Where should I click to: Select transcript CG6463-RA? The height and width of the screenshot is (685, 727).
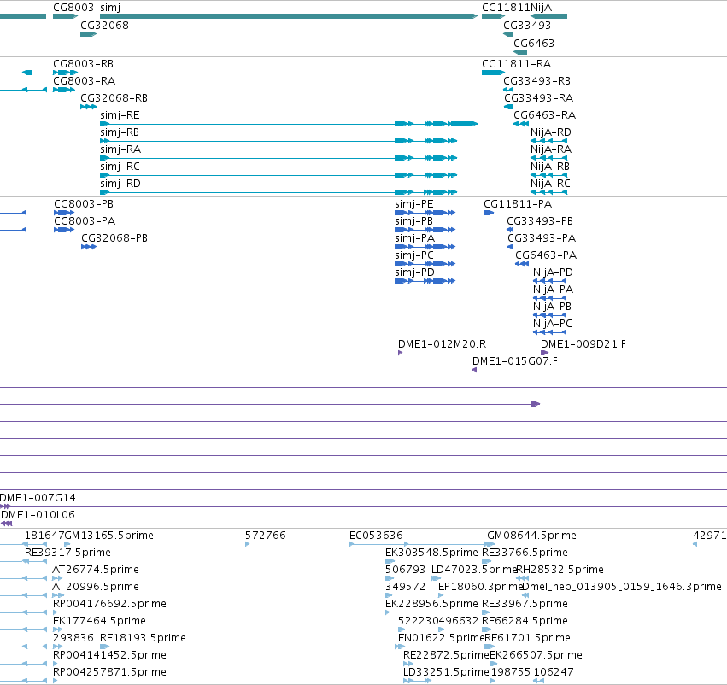[x=545, y=115]
